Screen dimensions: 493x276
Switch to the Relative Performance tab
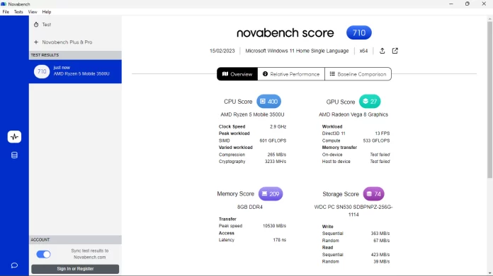point(291,74)
